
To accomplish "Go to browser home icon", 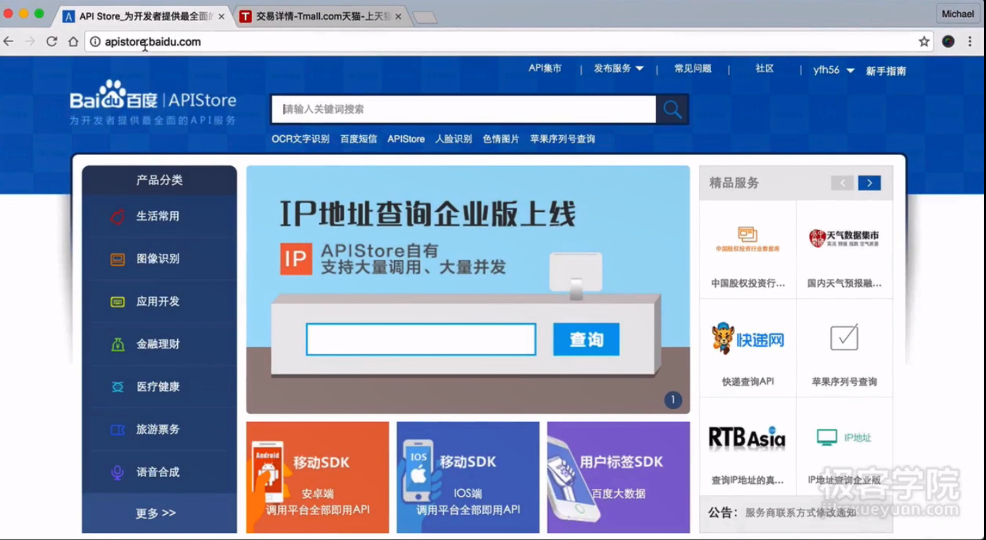I will (x=73, y=41).
